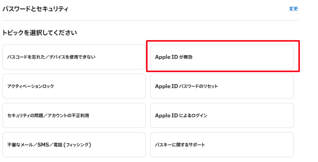Click the トピックを選択してください heading text

pyautogui.click(x=39, y=33)
